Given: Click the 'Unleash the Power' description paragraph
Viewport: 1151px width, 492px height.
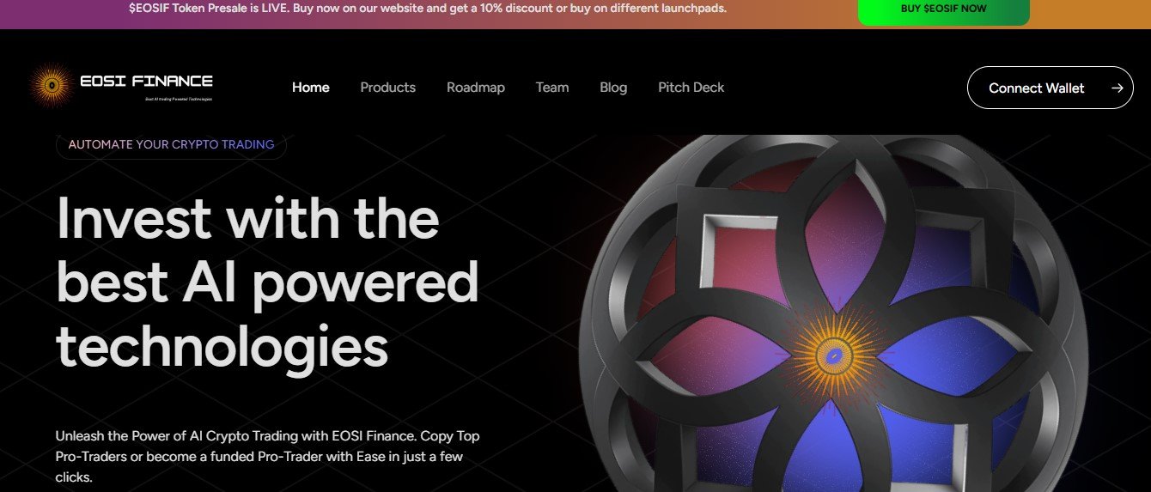Looking at the screenshot, I should (268, 457).
